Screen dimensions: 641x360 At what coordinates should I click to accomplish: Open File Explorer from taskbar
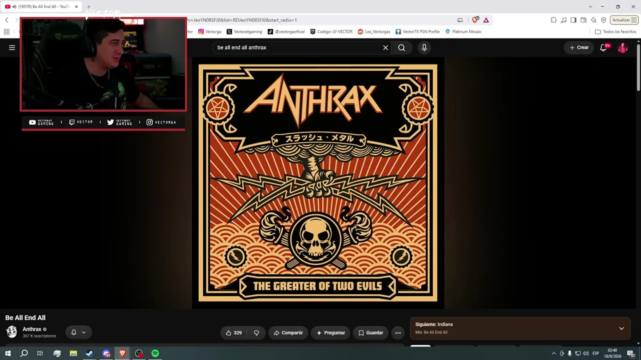(x=73, y=353)
